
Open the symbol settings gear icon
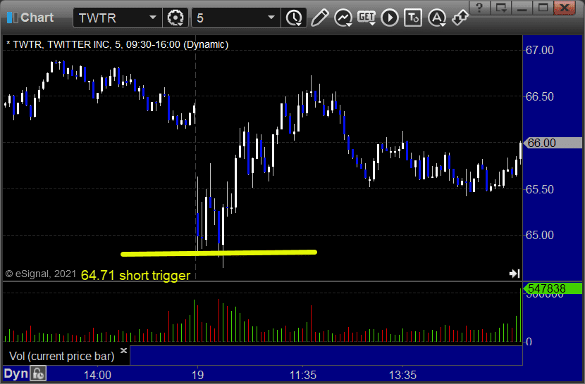point(175,18)
